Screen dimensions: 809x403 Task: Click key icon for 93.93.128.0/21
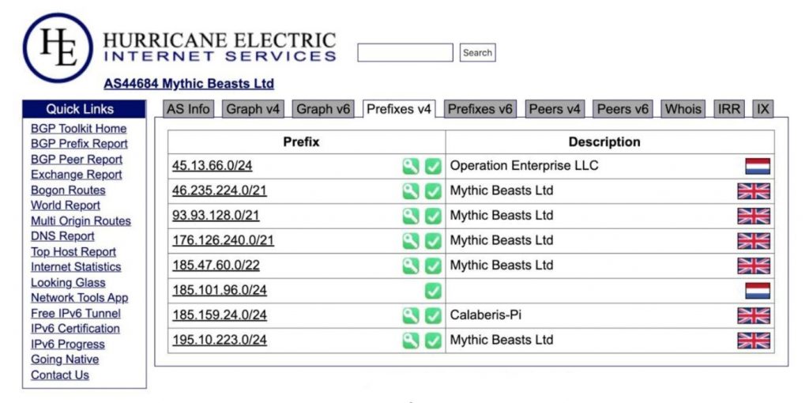point(411,216)
